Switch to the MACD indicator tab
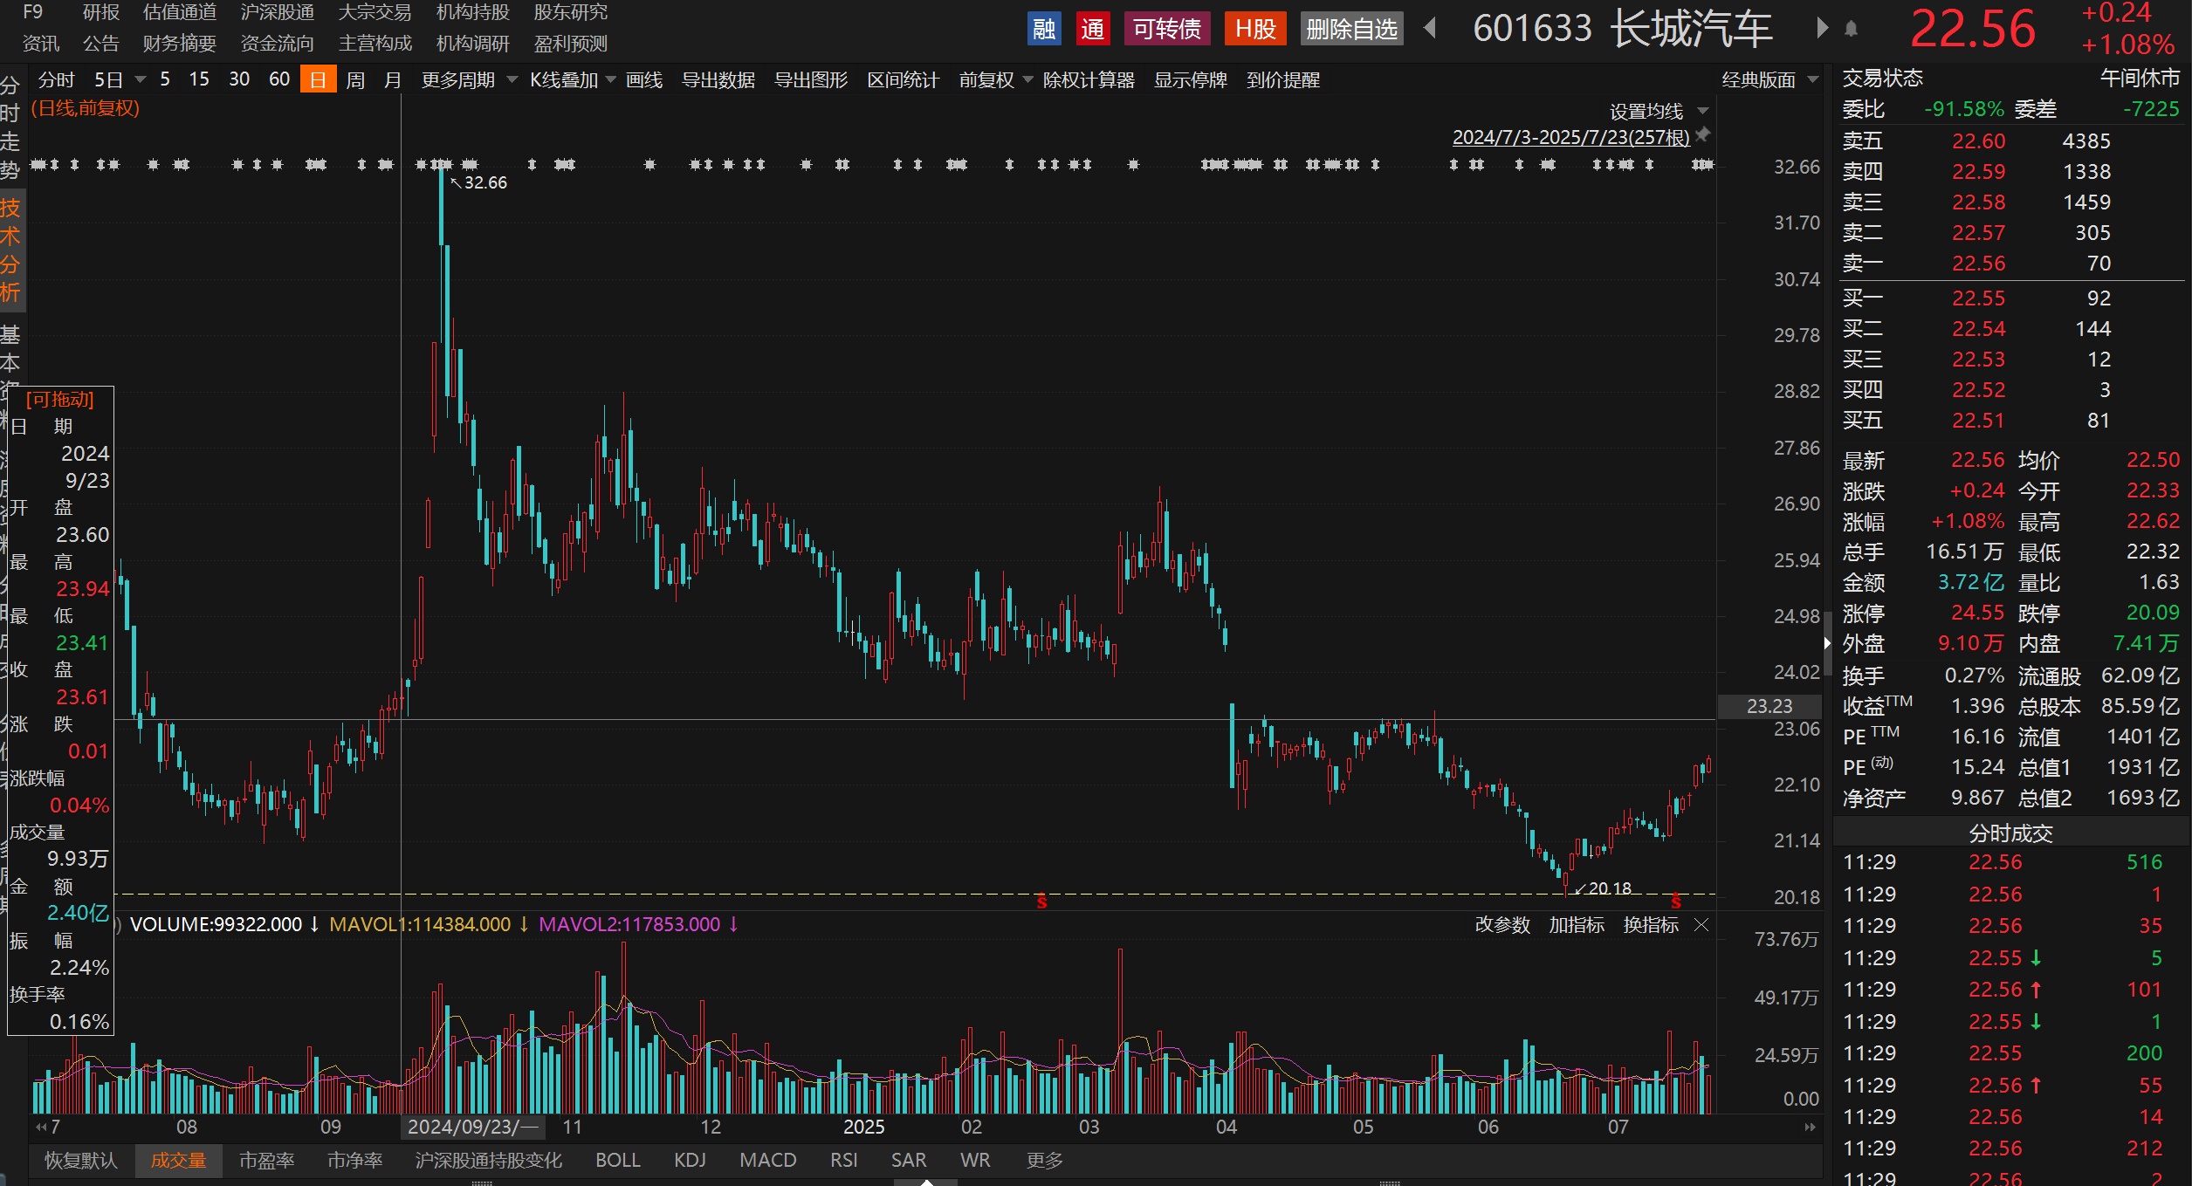This screenshot has height=1186, width=2192. [768, 1160]
